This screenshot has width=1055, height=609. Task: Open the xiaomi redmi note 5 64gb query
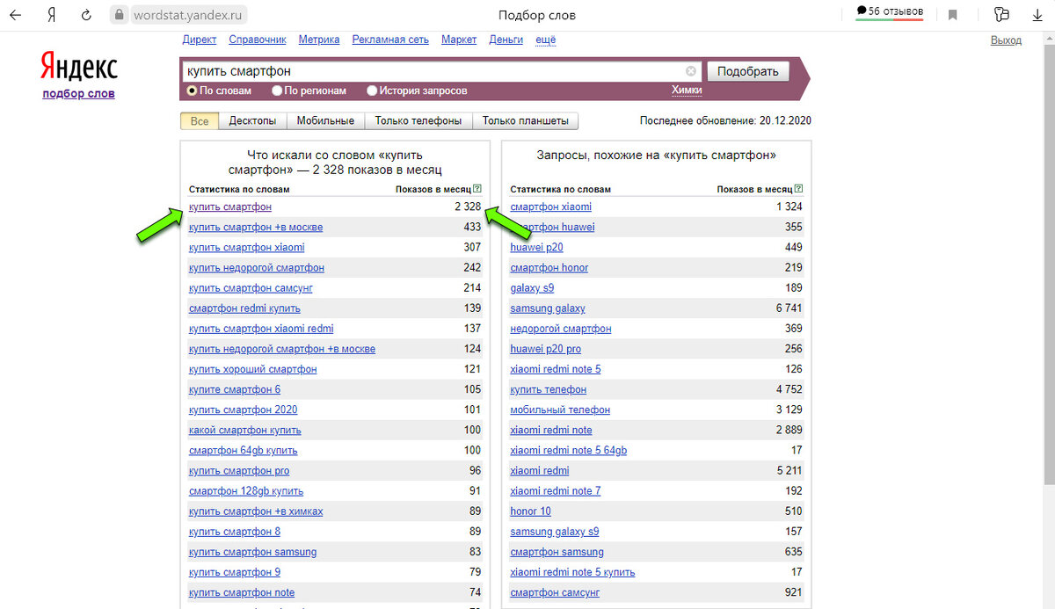pos(568,451)
